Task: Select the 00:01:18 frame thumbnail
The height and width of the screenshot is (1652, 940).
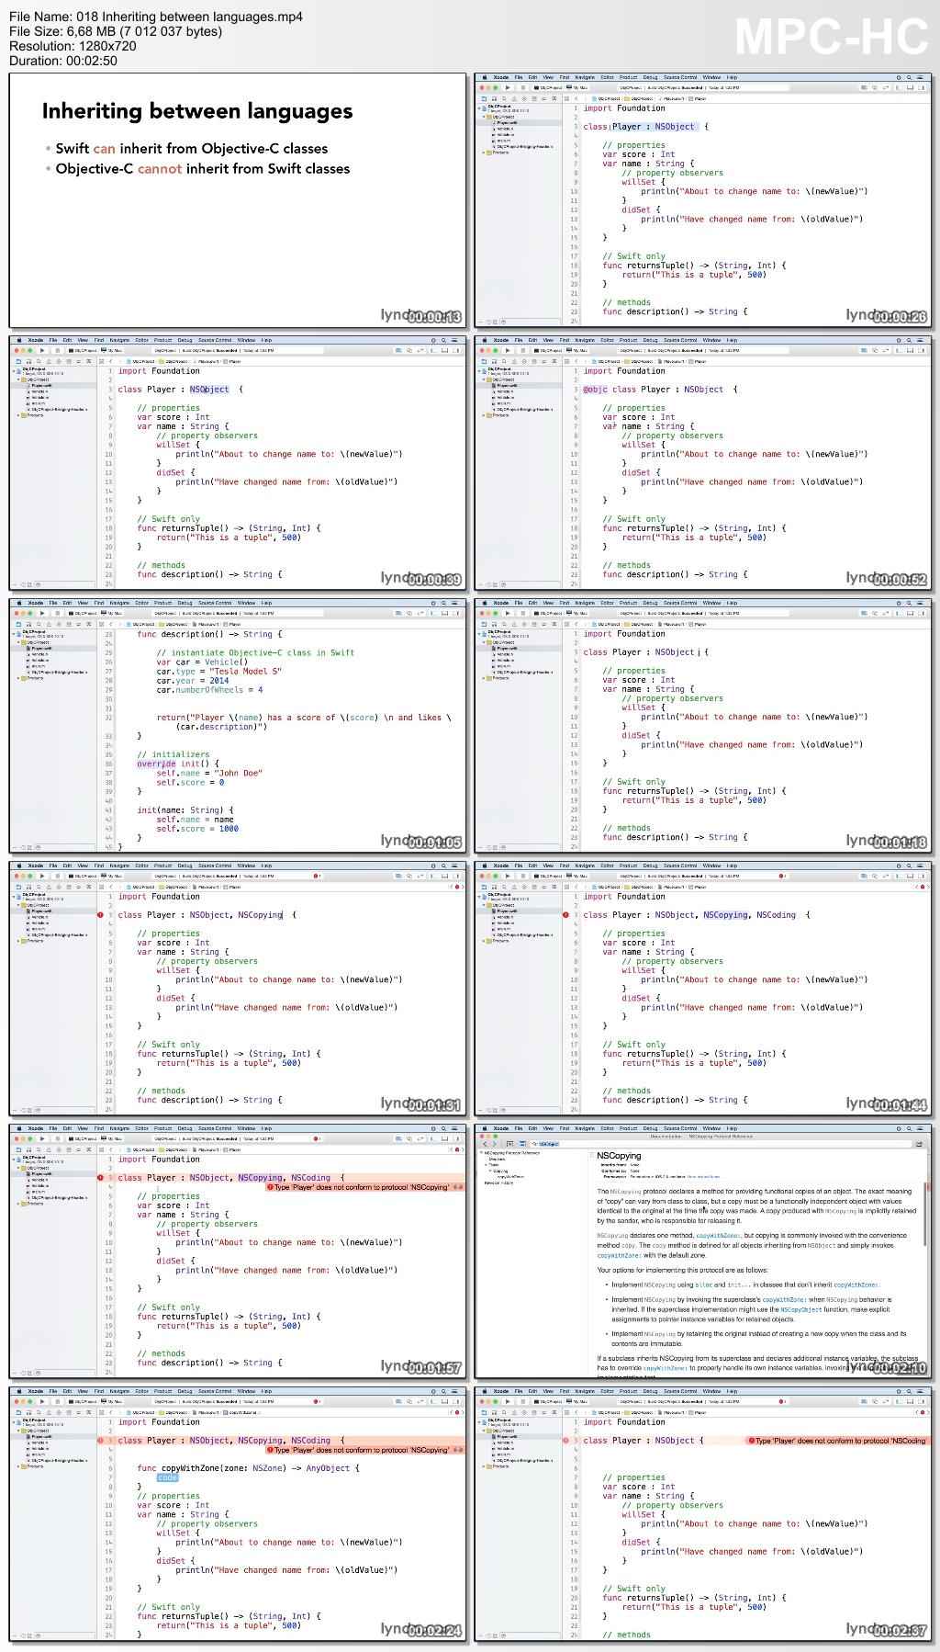Action: point(703,726)
